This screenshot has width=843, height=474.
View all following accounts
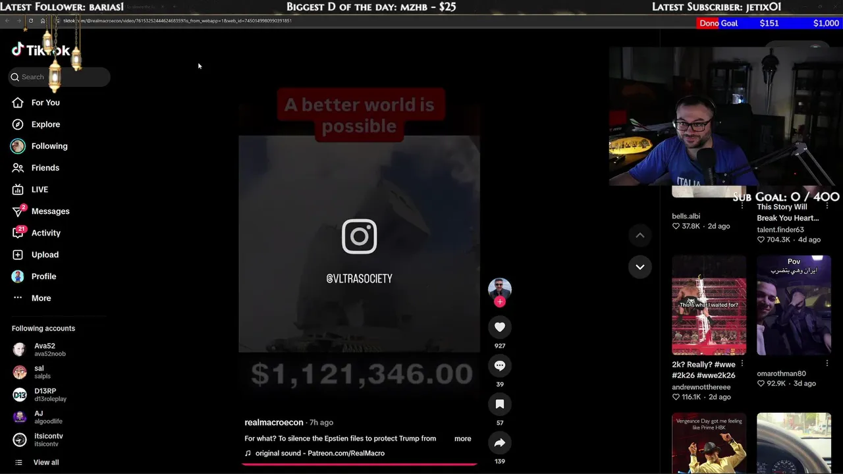click(x=37, y=462)
